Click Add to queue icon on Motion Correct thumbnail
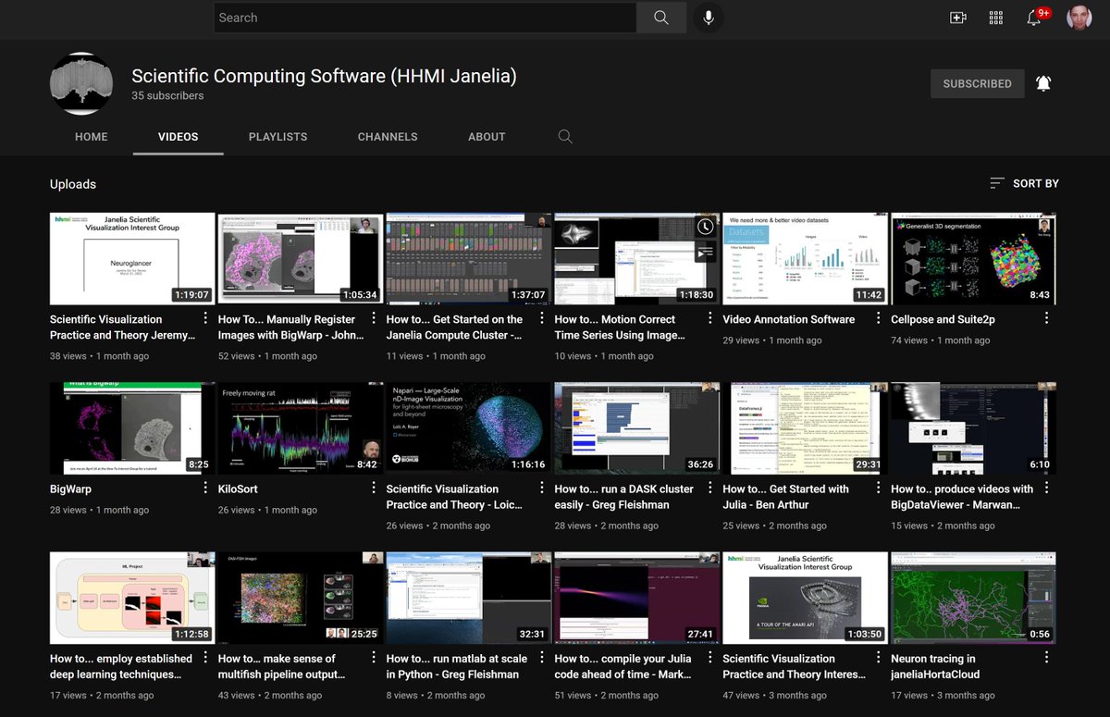Viewport: 1110px width, 717px height. [x=705, y=251]
